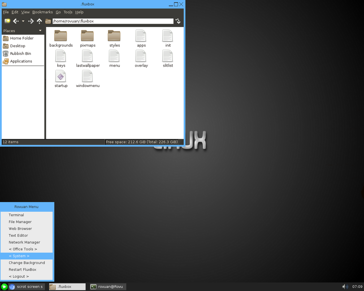The image size is (364, 291).
Task: Open the Go menu
Action: click(x=58, y=12)
